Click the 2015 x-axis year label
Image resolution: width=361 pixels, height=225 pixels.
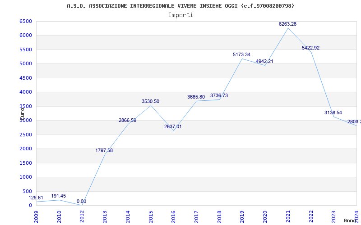click(151, 217)
